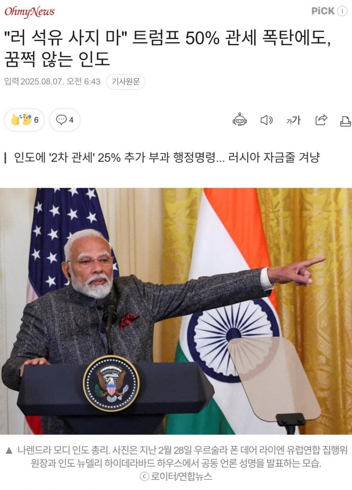Click the subheading about 2차 관세
This screenshot has width=352, height=490.
pyautogui.click(x=167, y=157)
